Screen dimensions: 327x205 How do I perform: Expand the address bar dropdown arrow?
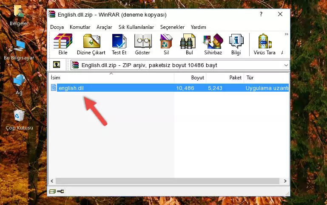[286, 65]
